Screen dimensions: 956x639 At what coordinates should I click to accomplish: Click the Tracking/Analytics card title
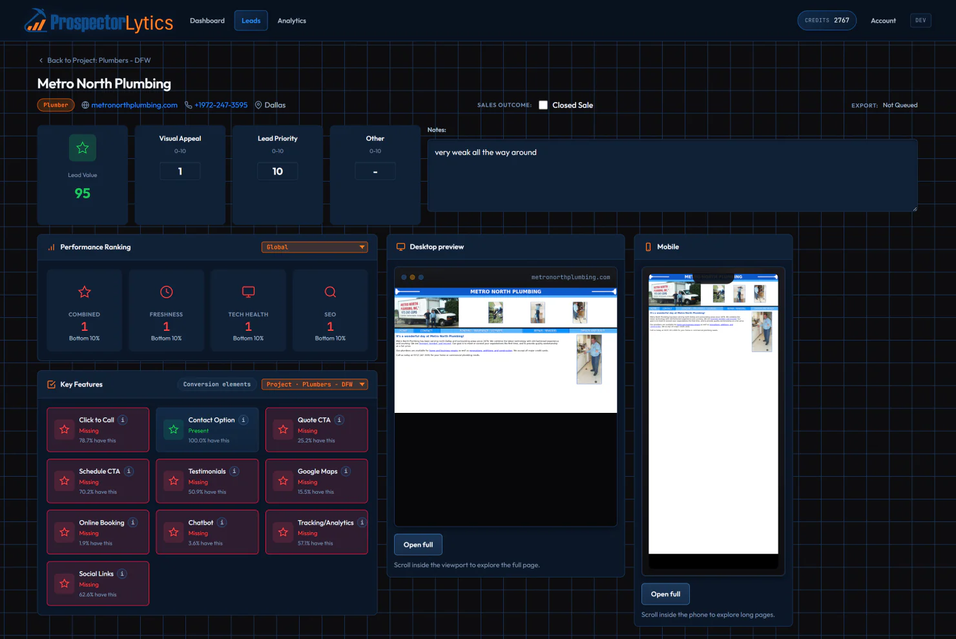326,523
